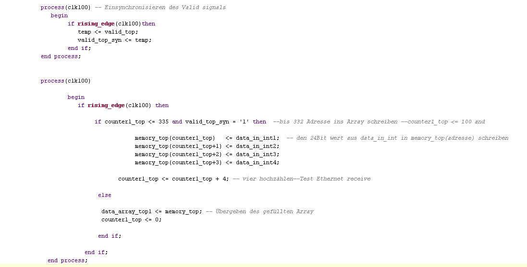The height and width of the screenshot is (267, 527).
Task: Click line 'memory_top(counter1_top+3) <= data_in_int4;'
Action: (207, 162)
